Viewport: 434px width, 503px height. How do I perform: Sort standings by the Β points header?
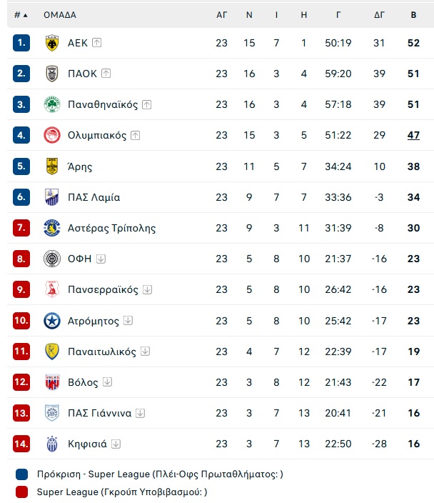point(413,14)
